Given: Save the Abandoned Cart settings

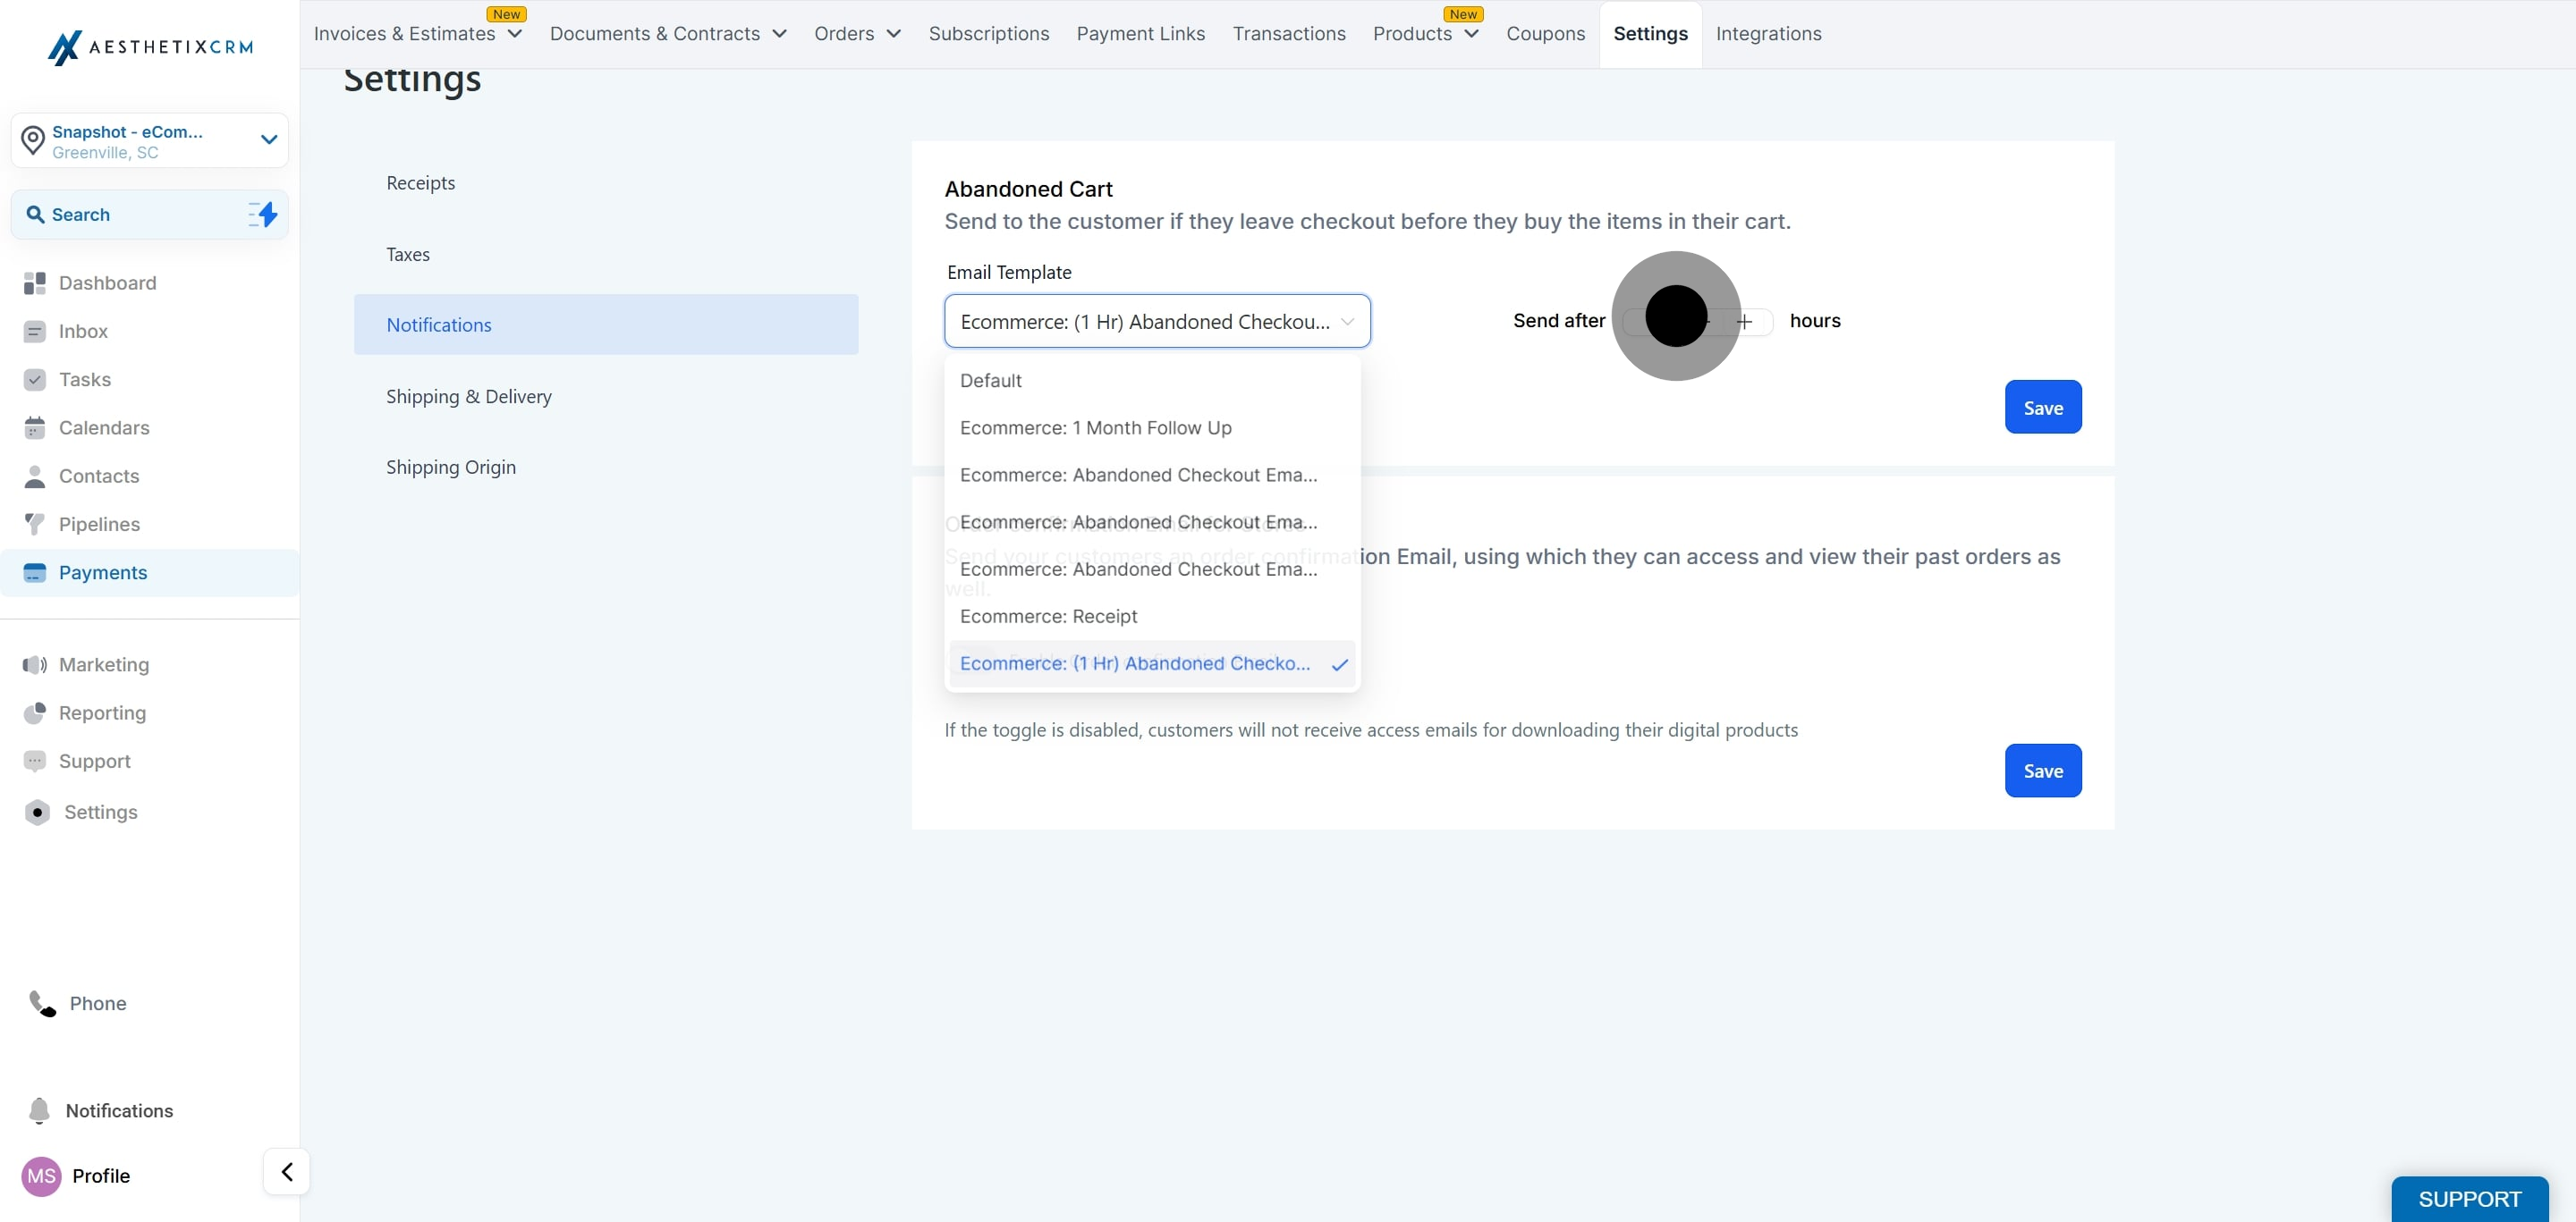Looking at the screenshot, I should pyautogui.click(x=2042, y=408).
